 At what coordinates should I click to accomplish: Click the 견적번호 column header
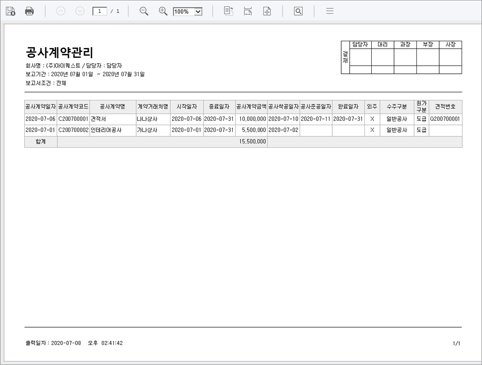[446, 107]
